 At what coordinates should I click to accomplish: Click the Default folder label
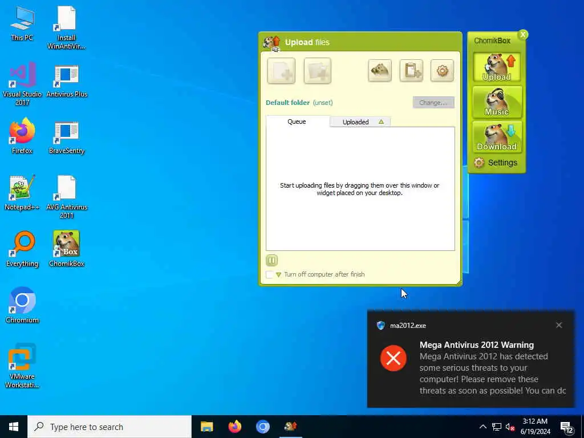tap(287, 103)
